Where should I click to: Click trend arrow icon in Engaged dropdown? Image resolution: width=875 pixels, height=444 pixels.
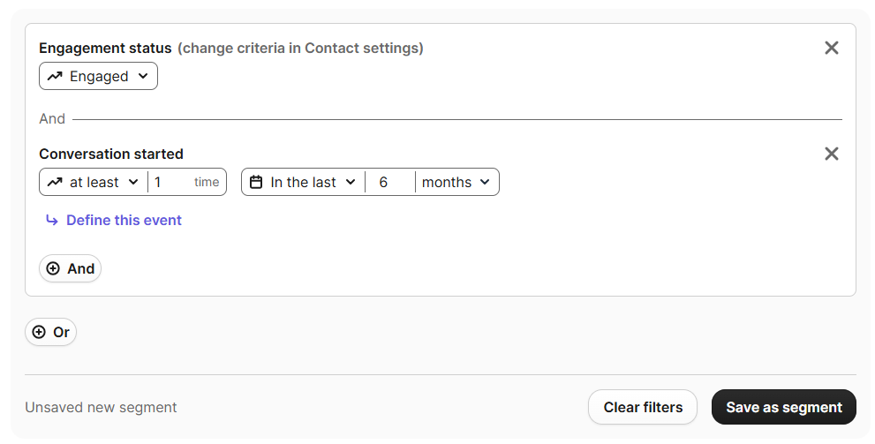pos(54,77)
